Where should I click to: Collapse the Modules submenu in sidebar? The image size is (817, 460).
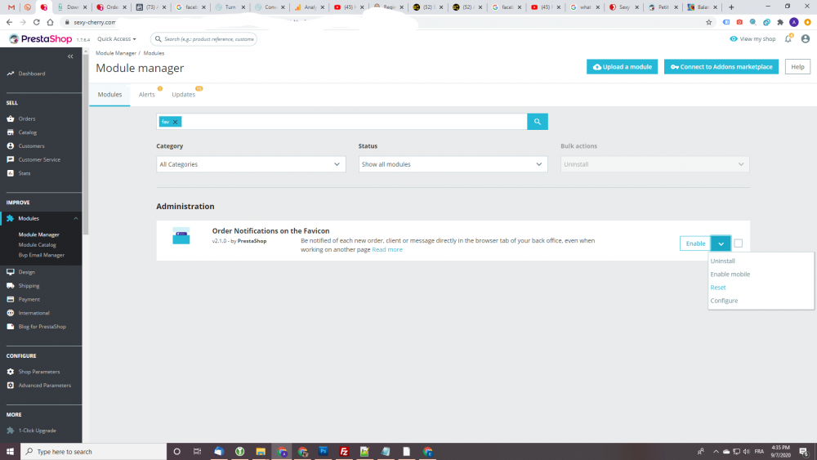[76, 218]
